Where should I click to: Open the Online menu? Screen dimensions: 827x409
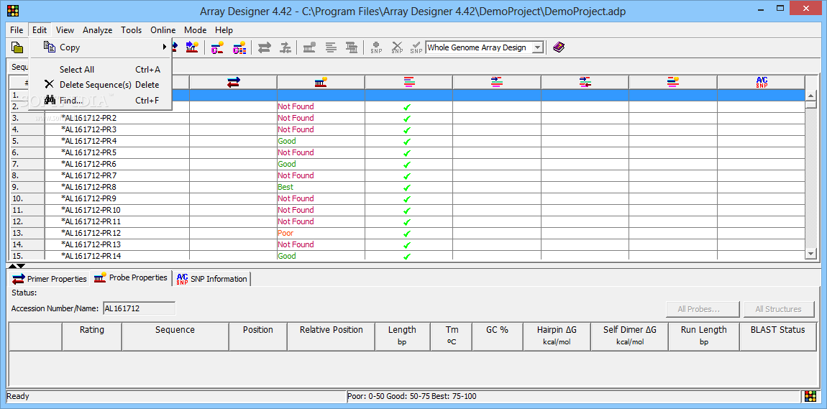[163, 30]
